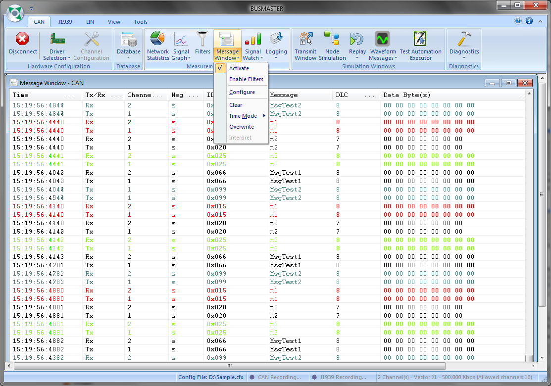This screenshot has width=551, height=386.
Task: Open the Filters funnel icon
Action: 202,39
